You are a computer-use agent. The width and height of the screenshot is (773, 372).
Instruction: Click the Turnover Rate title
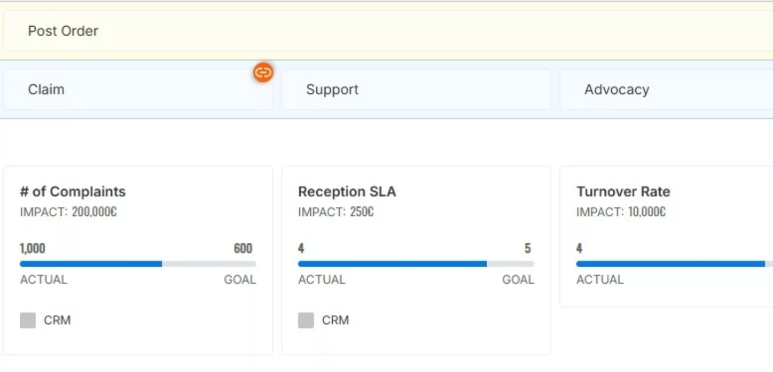click(x=623, y=191)
